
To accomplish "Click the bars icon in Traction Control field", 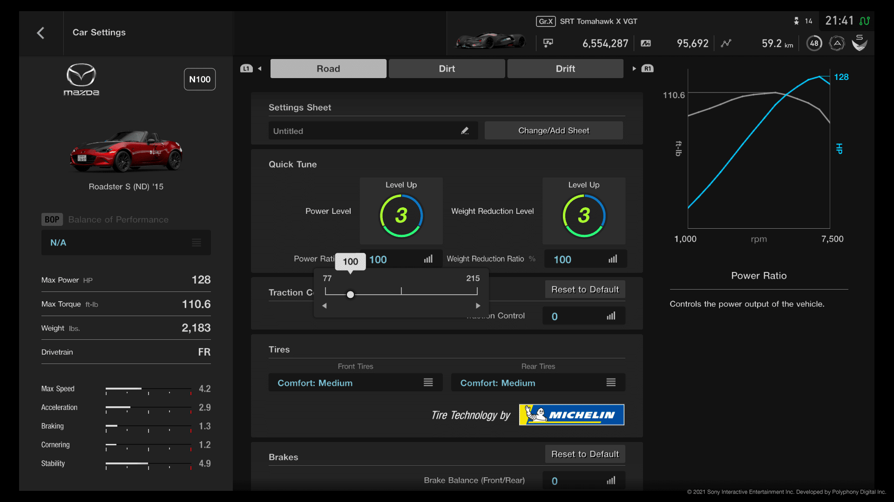I will point(611,316).
